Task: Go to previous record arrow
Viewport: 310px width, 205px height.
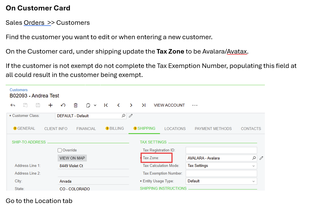Action: pos(118,105)
